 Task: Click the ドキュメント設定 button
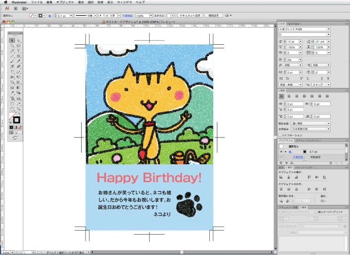tap(190, 16)
